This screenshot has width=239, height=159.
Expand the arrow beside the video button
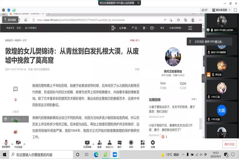click(x=24, y=141)
